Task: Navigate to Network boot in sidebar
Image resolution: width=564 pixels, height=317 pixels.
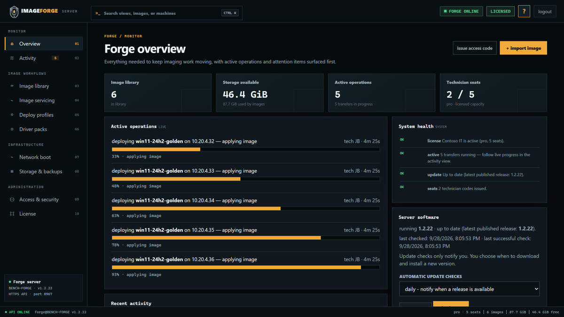Action: tap(44, 157)
